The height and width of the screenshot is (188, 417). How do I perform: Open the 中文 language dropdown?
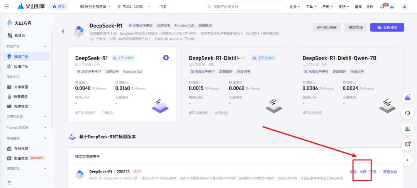(165, 7)
